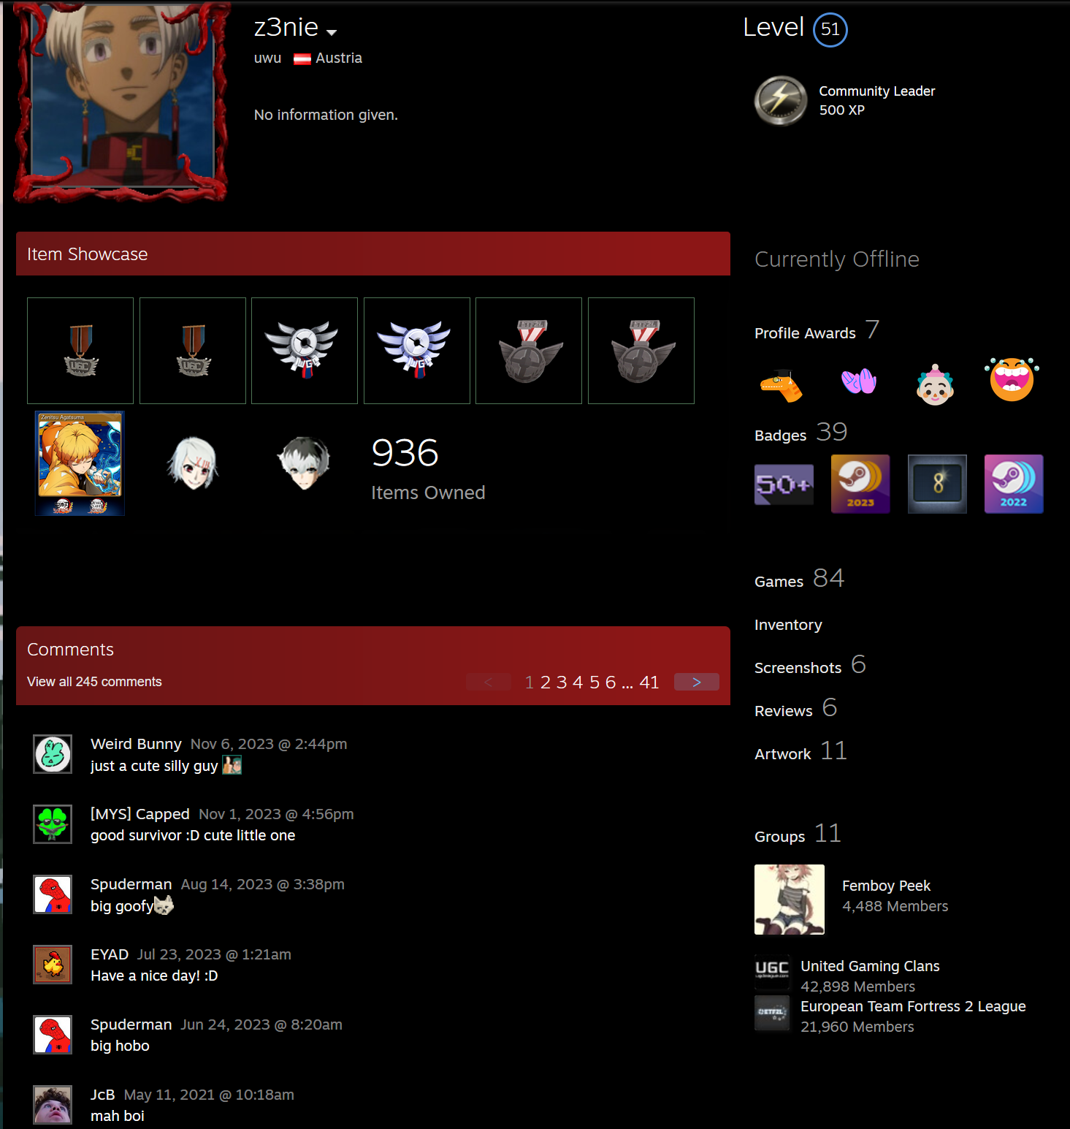Open comments page 3
The height and width of the screenshot is (1129, 1070).
pyautogui.click(x=562, y=683)
